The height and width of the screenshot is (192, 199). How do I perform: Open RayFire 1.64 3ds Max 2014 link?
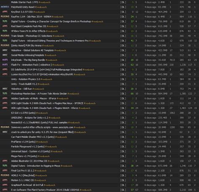[31, 17]
